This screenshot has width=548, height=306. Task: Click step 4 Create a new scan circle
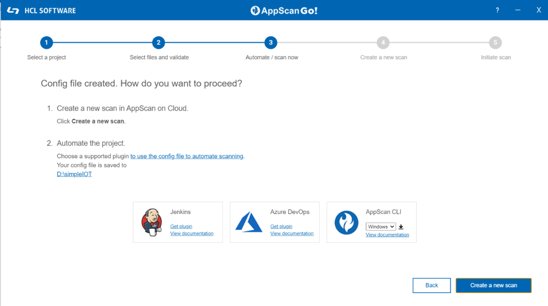[x=383, y=42]
